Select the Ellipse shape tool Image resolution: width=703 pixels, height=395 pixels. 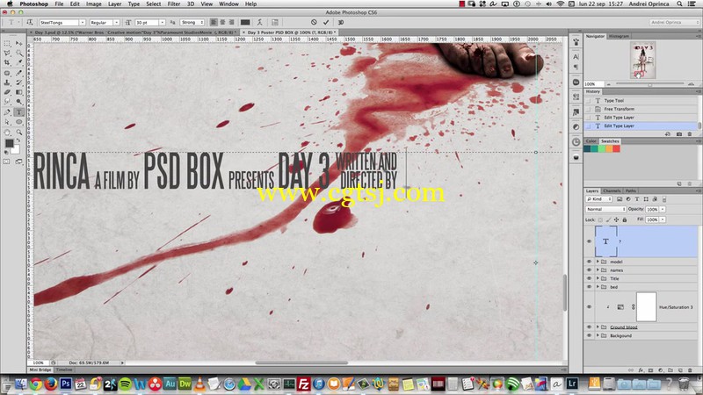18,122
